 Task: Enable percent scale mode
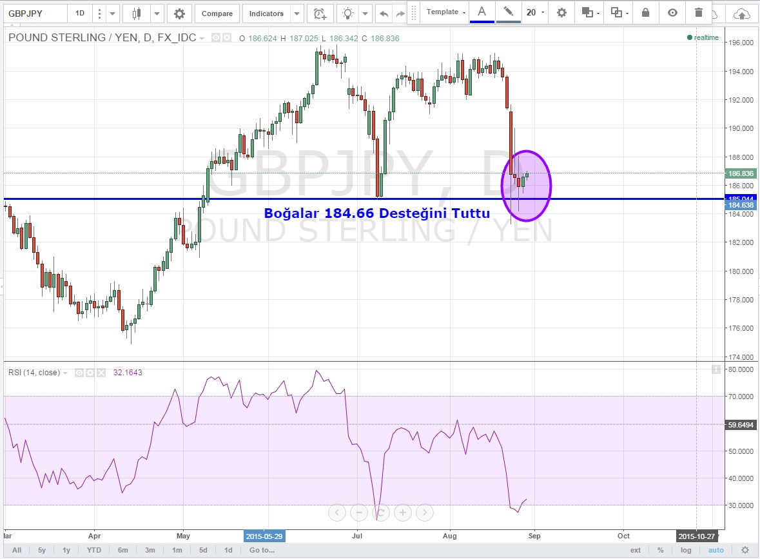[661, 550]
